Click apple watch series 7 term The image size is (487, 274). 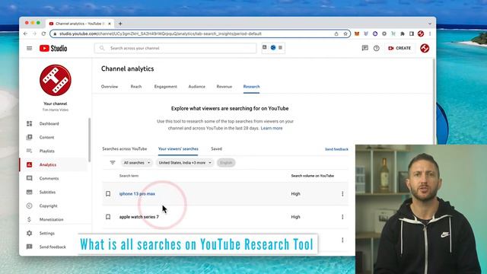tap(138, 217)
